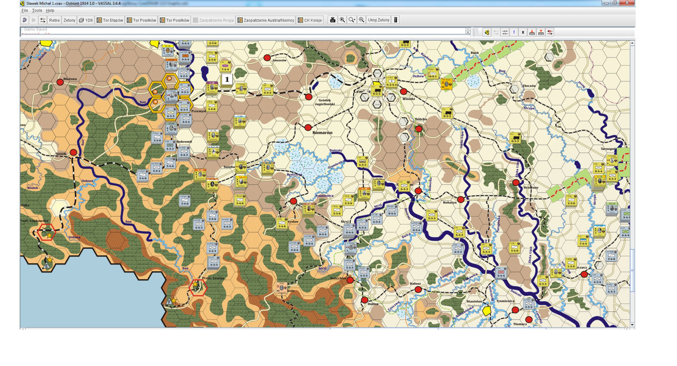
Task: Click the red swap arrows toolbar icon
Action: click(x=550, y=32)
